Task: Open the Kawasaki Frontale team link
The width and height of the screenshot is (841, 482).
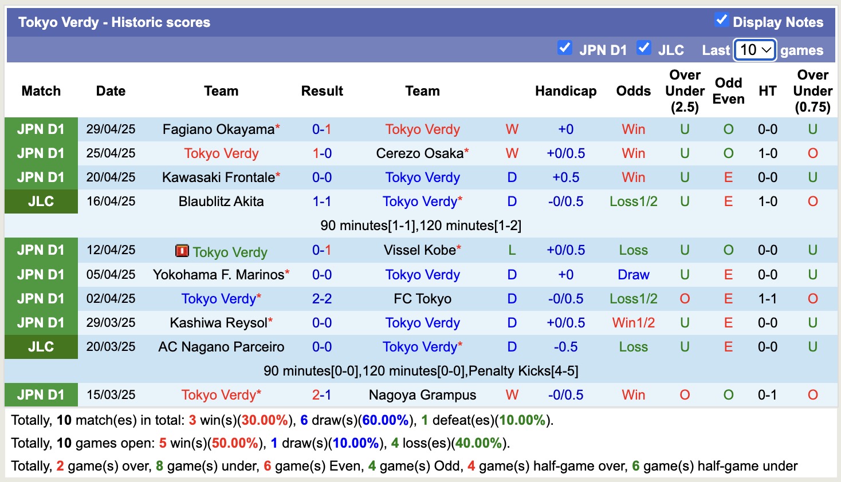Action: click(218, 177)
